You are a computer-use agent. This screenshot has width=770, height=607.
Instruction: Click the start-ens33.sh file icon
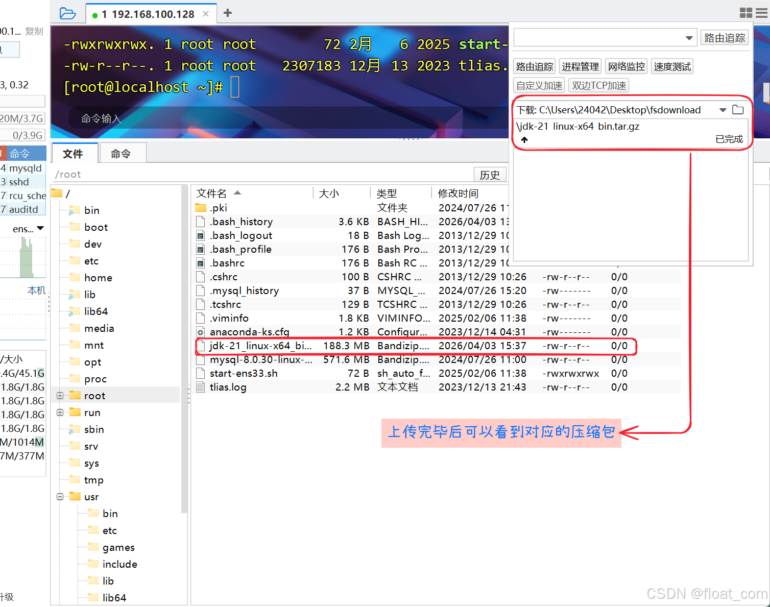click(x=201, y=373)
